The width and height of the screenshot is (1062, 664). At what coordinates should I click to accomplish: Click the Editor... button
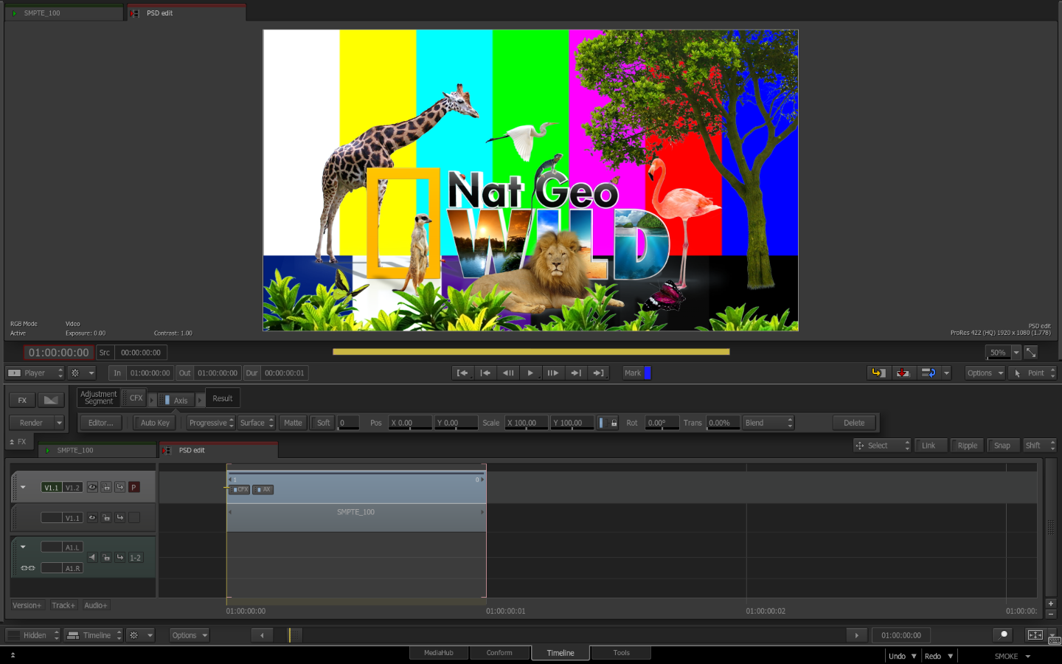click(x=101, y=423)
